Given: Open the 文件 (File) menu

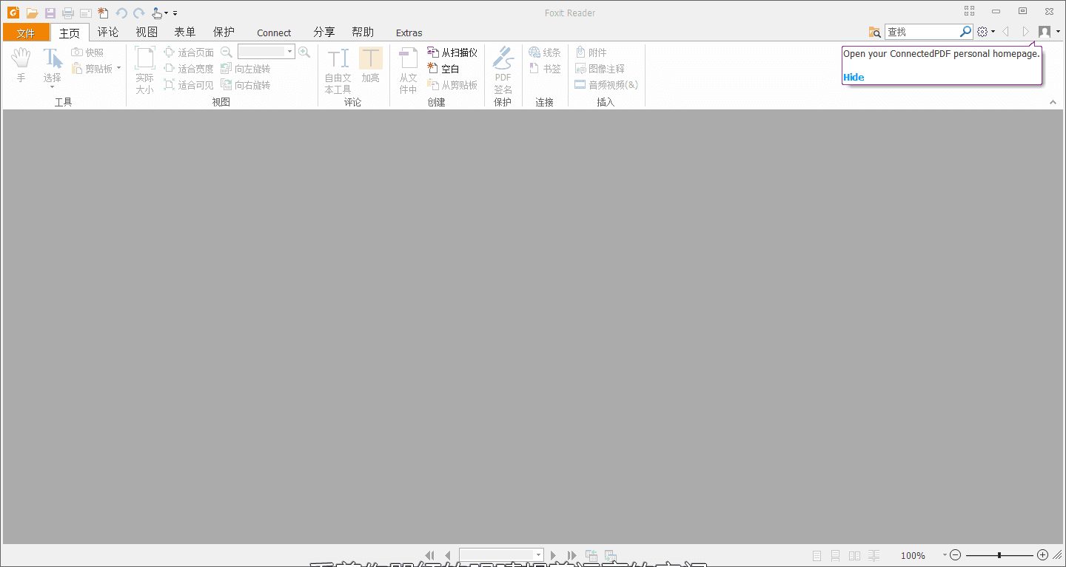Looking at the screenshot, I should tap(26, 32).
